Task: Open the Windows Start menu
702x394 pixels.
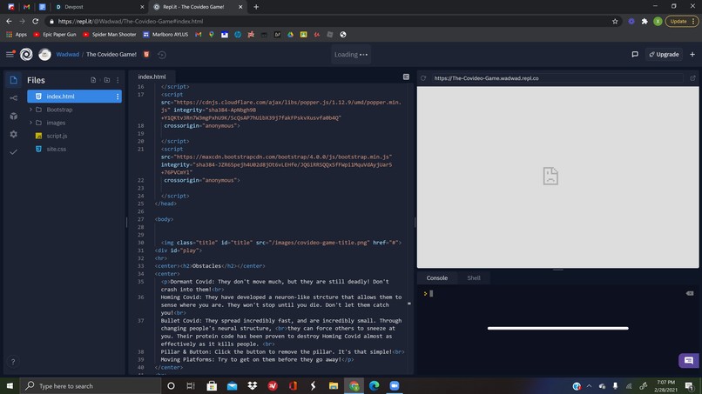Action: pyautogui.click(x=10, y=385)
